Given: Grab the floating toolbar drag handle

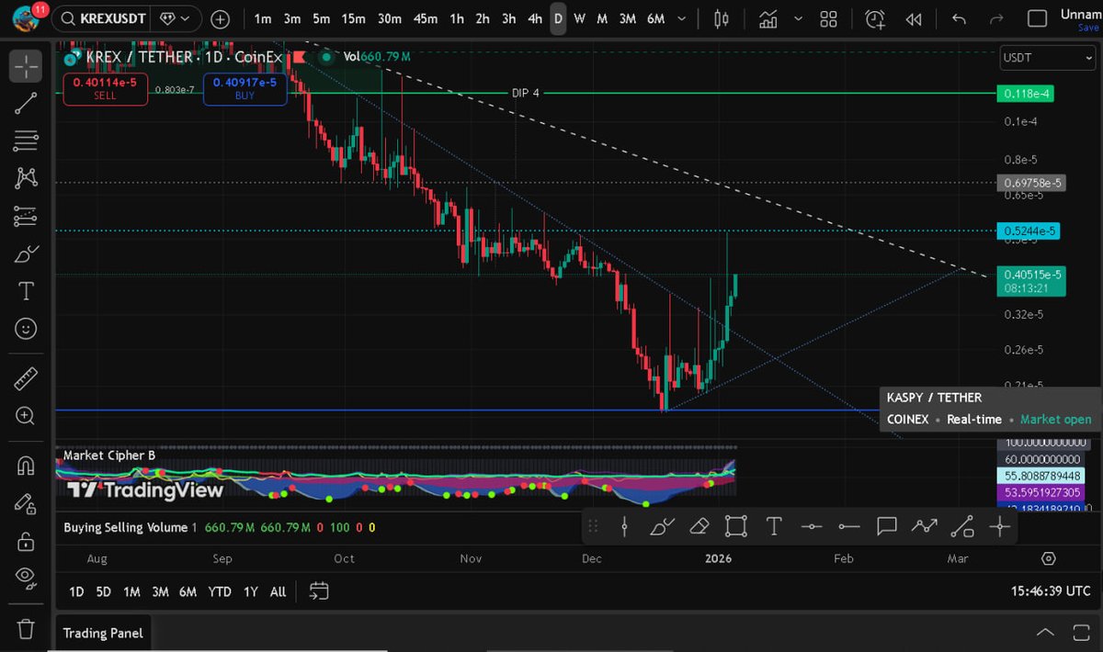Looking at the screenshot, I should click(x=593, y=526).
